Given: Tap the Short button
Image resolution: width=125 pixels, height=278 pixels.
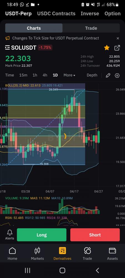Looking at the screenshot, I should pyautogui.click(x=95, y=235).
